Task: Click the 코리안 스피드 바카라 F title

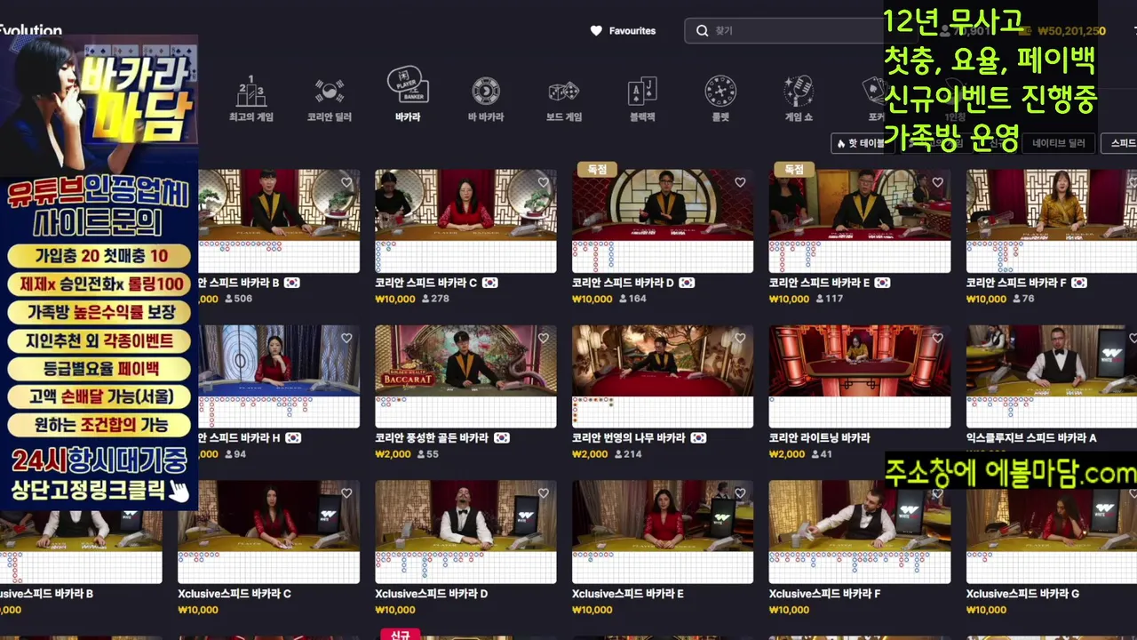Action: [1016, 283]
